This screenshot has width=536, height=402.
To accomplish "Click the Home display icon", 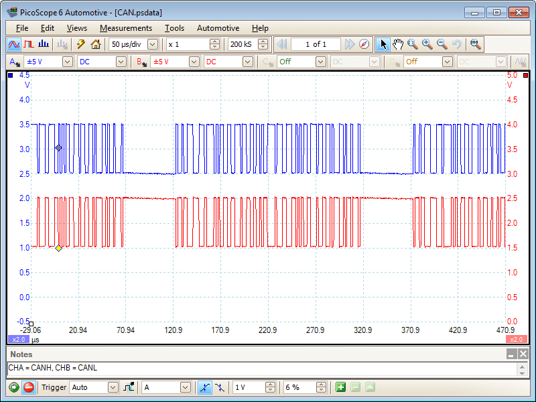I will [96, 44].
